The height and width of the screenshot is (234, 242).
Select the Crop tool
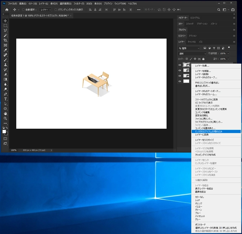[5, 40]
